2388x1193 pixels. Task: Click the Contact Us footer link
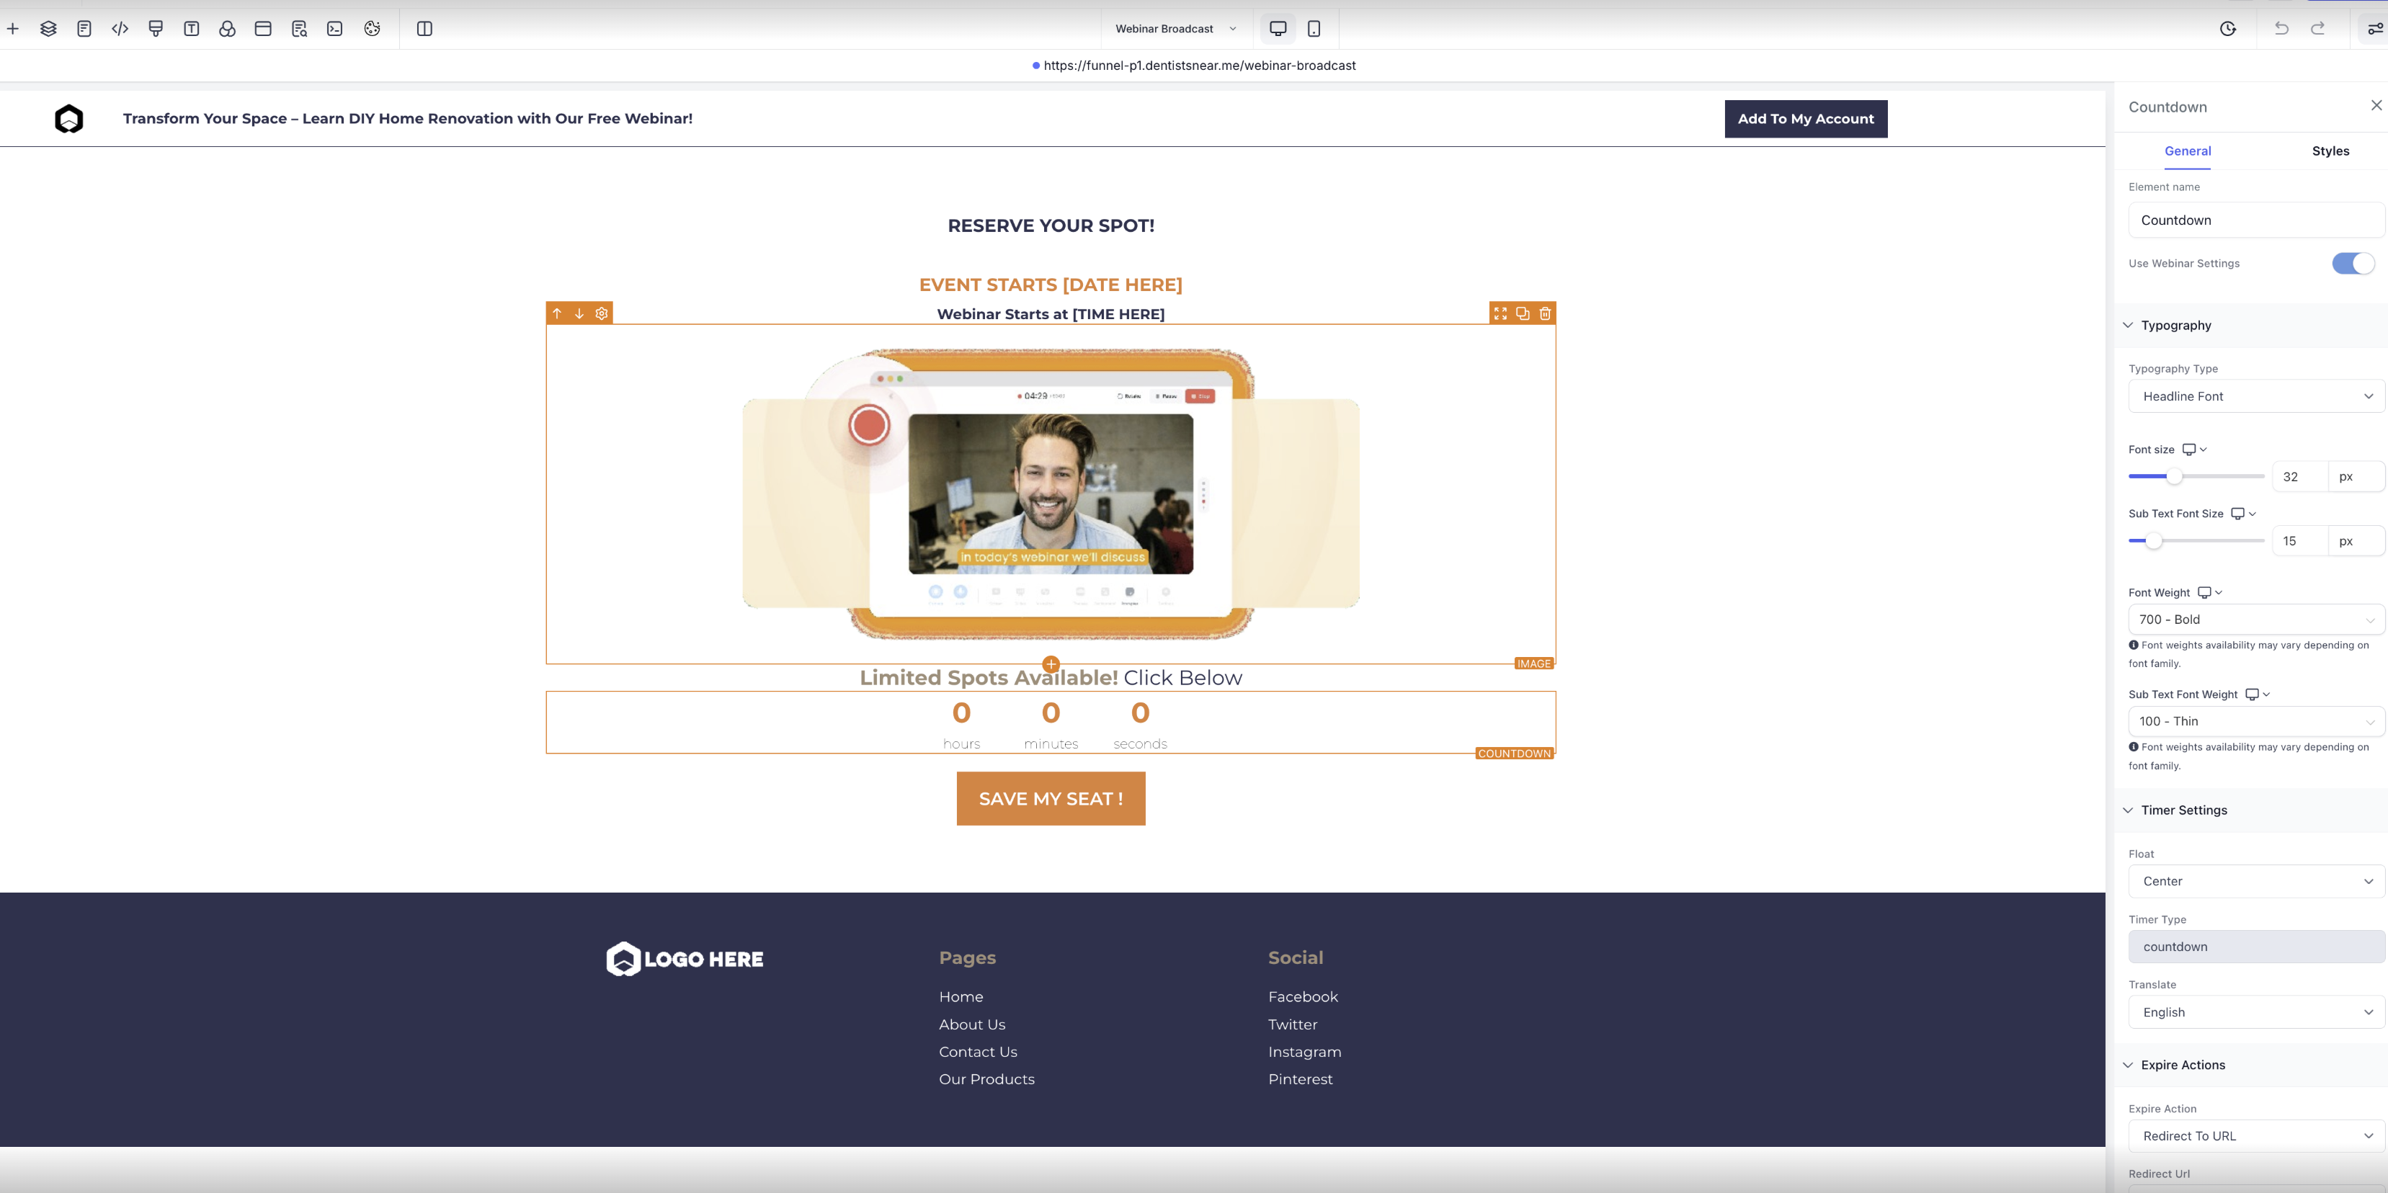978,1052
